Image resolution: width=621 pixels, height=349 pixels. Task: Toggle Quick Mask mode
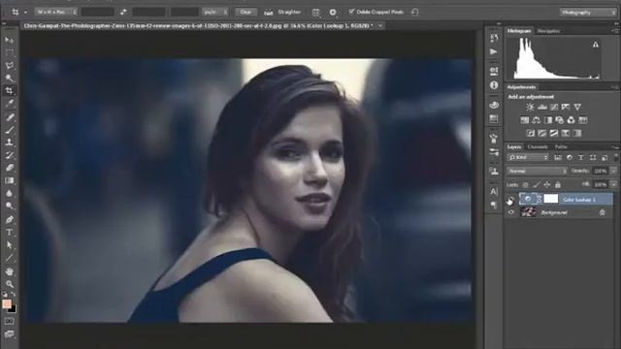(9, 321)
